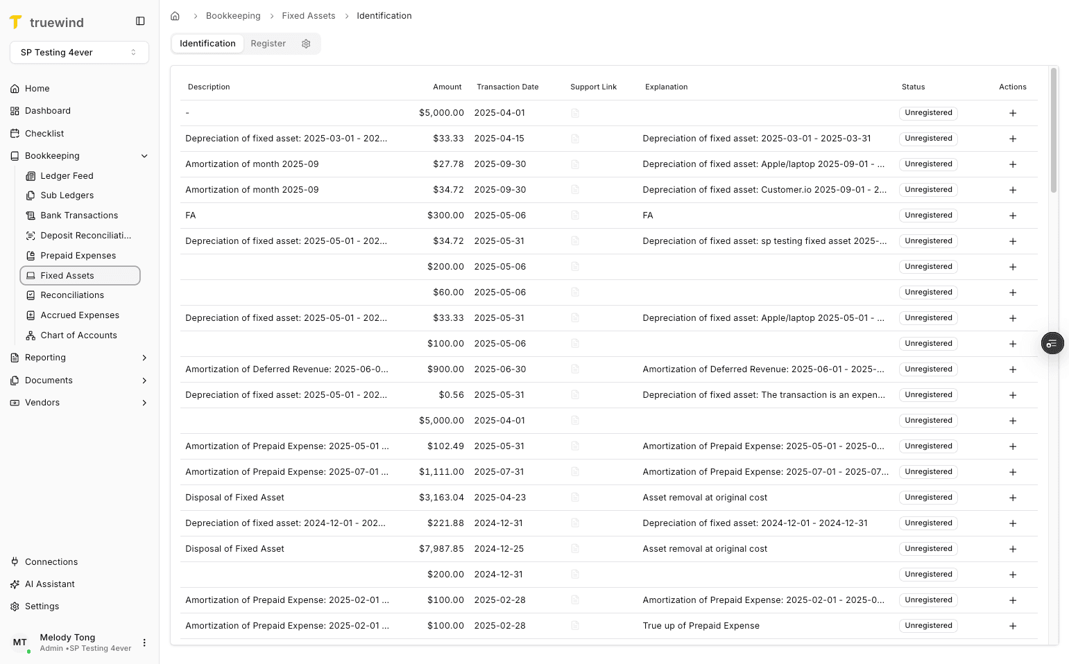The height and width of the screenshot is (664, 1069).
Task: Collapse the sidebar using the panel toggle icon
Action: click(140, 21)
